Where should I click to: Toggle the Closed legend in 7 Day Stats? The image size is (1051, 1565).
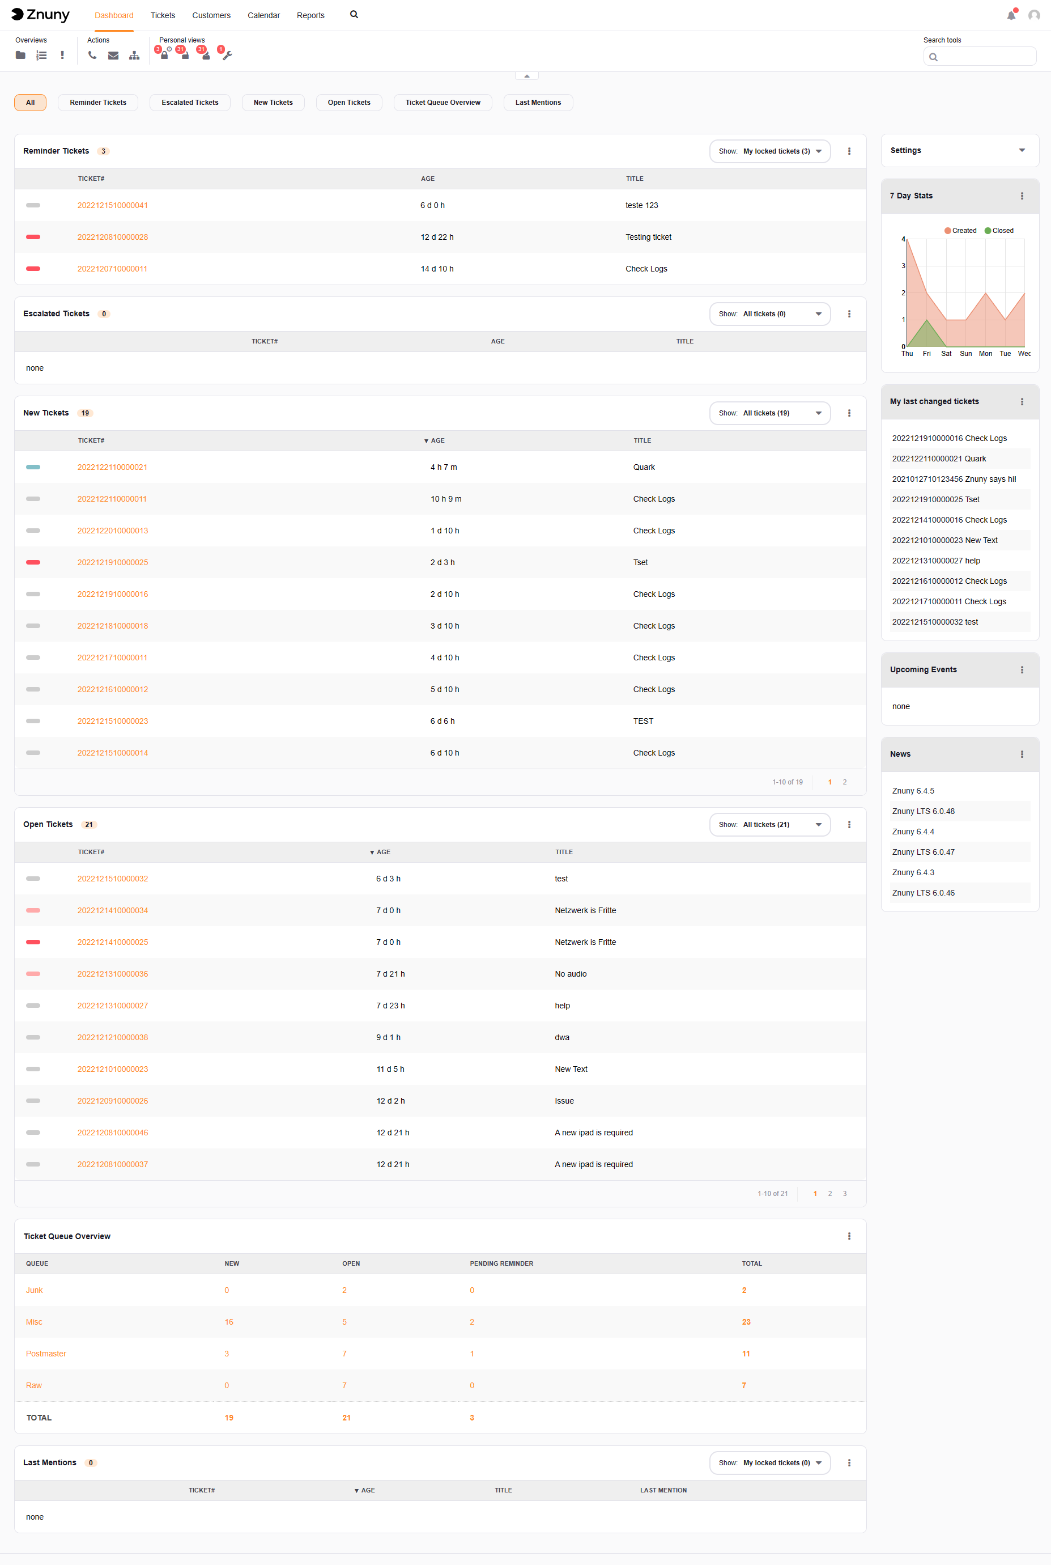click(999, 230)
